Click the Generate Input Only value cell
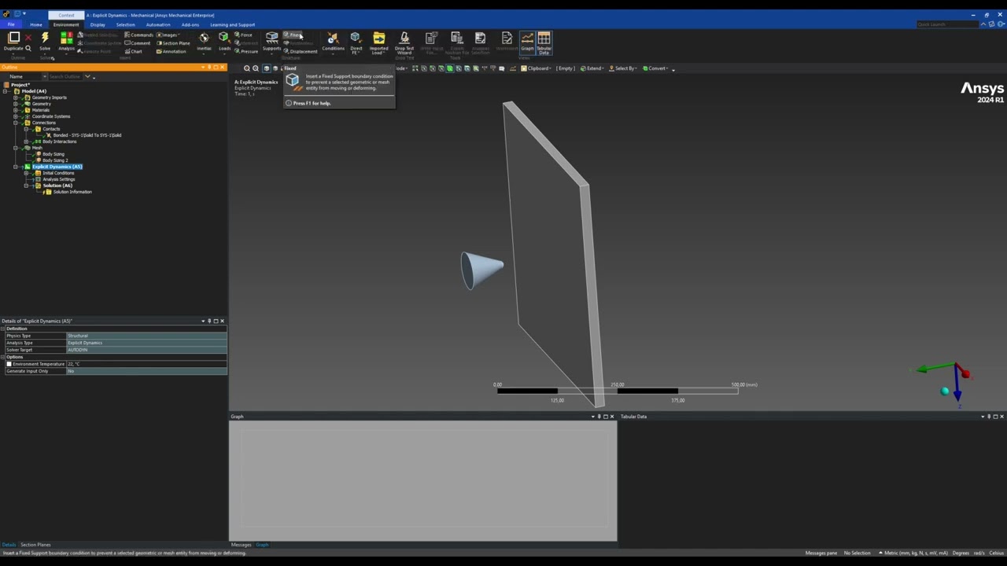Image resolution: width=1007 pixels, height=566 pixels. 146,371
